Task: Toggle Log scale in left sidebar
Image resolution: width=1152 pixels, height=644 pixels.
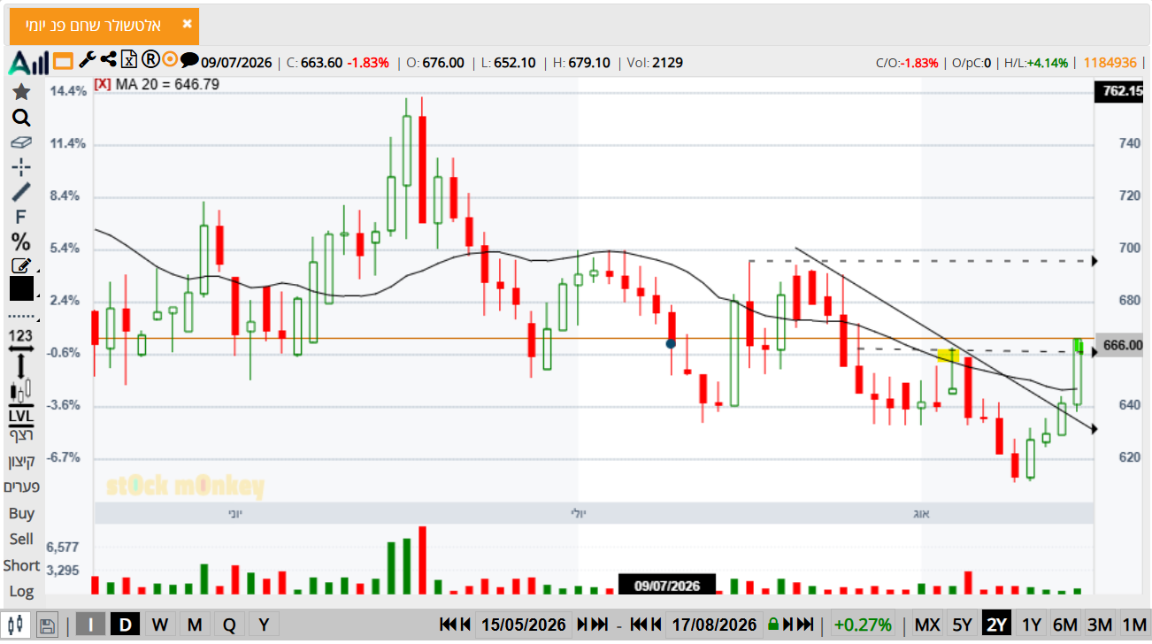Action: click(21, 591)
